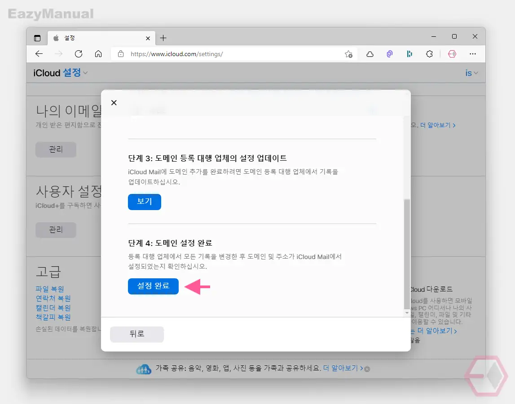Screen dimensions: 515x404
Task: Click the pink hexagon extension icon
Action: pos(452,54)
